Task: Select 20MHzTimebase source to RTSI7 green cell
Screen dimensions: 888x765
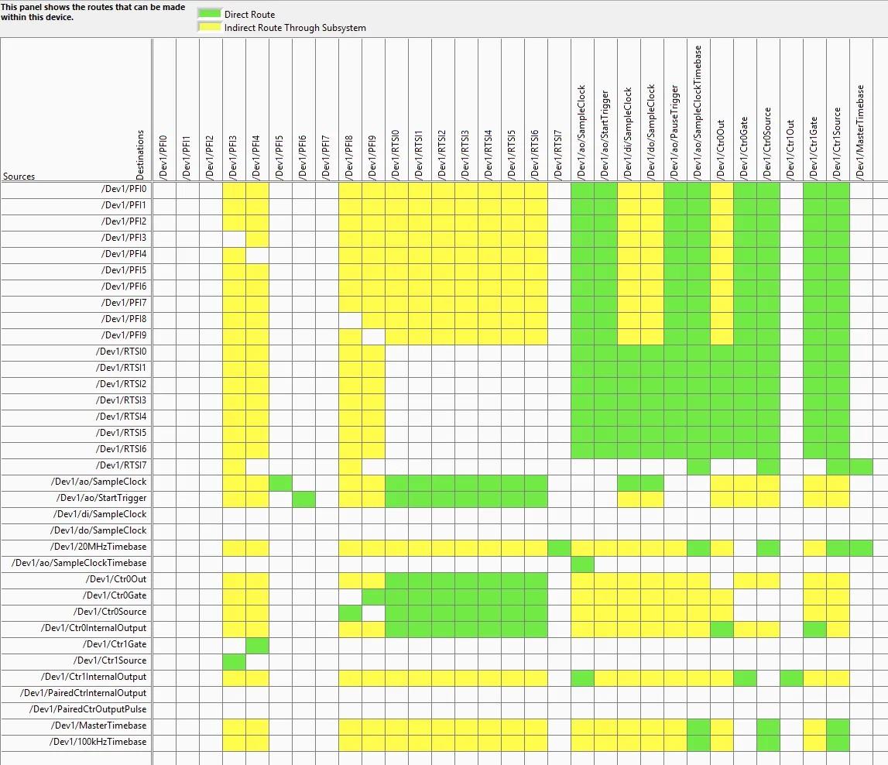Action: tap(559, 547)
